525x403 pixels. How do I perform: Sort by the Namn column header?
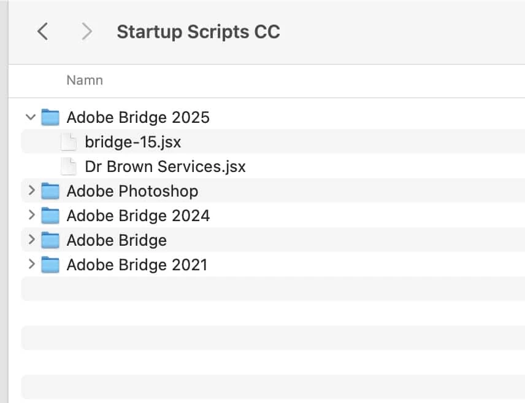[85, 80]
